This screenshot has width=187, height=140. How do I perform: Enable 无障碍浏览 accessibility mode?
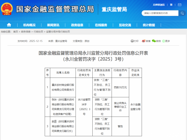[159, 5]
